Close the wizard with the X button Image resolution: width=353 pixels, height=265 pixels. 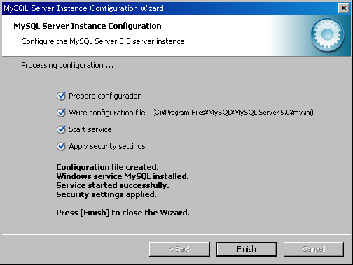pyautogui.click(x=344, y=8)
